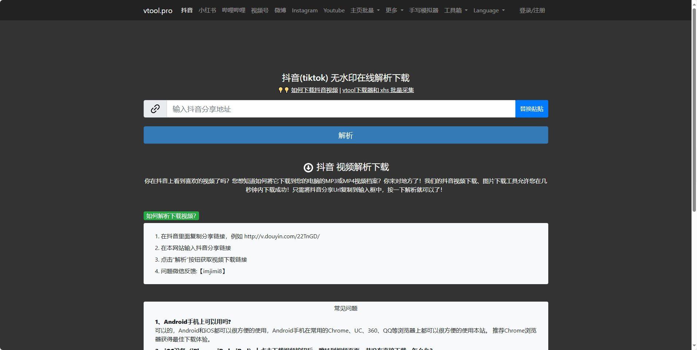Click the 替换粘贴 paste button

tap(531, 108)
